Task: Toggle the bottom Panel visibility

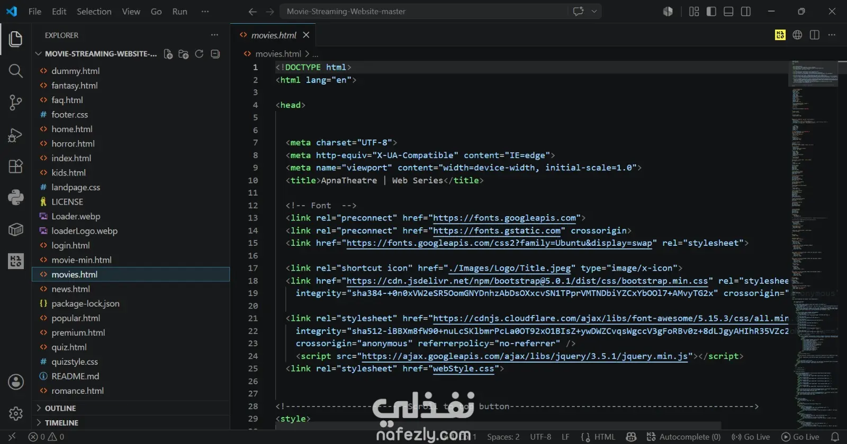Action: click(728, 12)
